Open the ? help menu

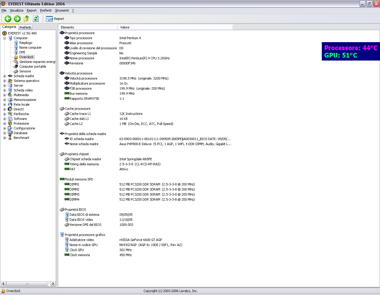[x=73, y=10]
